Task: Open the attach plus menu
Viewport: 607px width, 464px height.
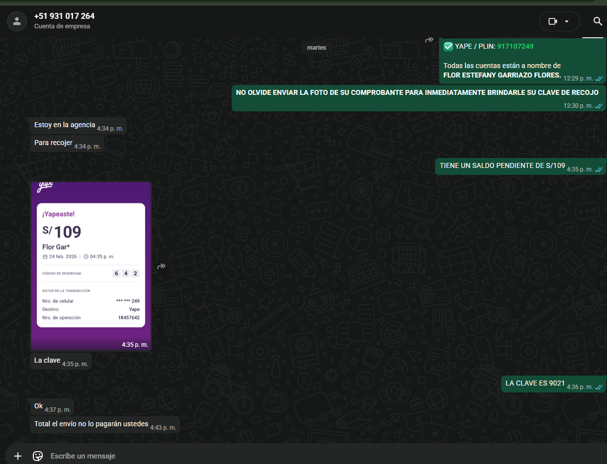Action: pyautogui.click(x=18, y=456)
